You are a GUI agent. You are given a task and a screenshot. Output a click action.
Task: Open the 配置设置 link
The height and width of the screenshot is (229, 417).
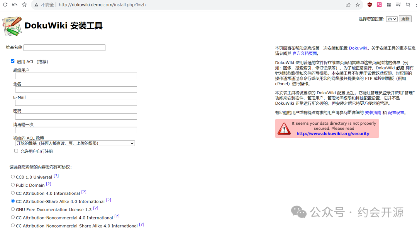coord(396,113)
